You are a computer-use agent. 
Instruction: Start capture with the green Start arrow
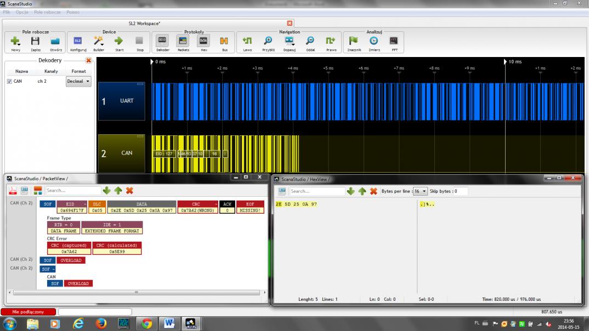[x=119, y=41]
